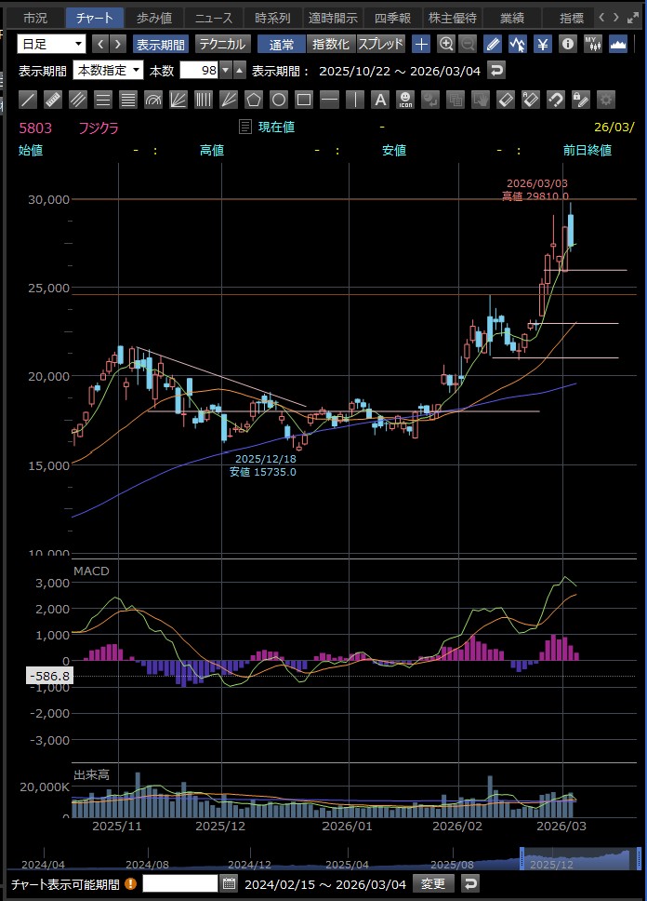Select the trend line drawing tool

[28, 100]
